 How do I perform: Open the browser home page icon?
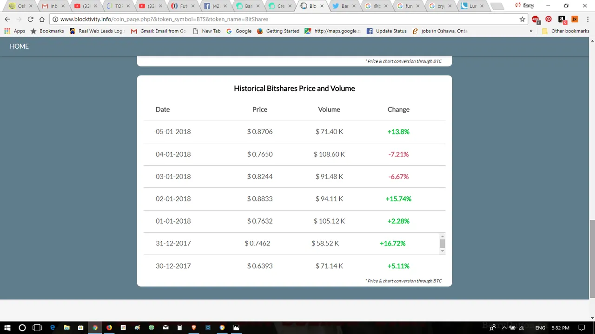[x=42, y=19]
